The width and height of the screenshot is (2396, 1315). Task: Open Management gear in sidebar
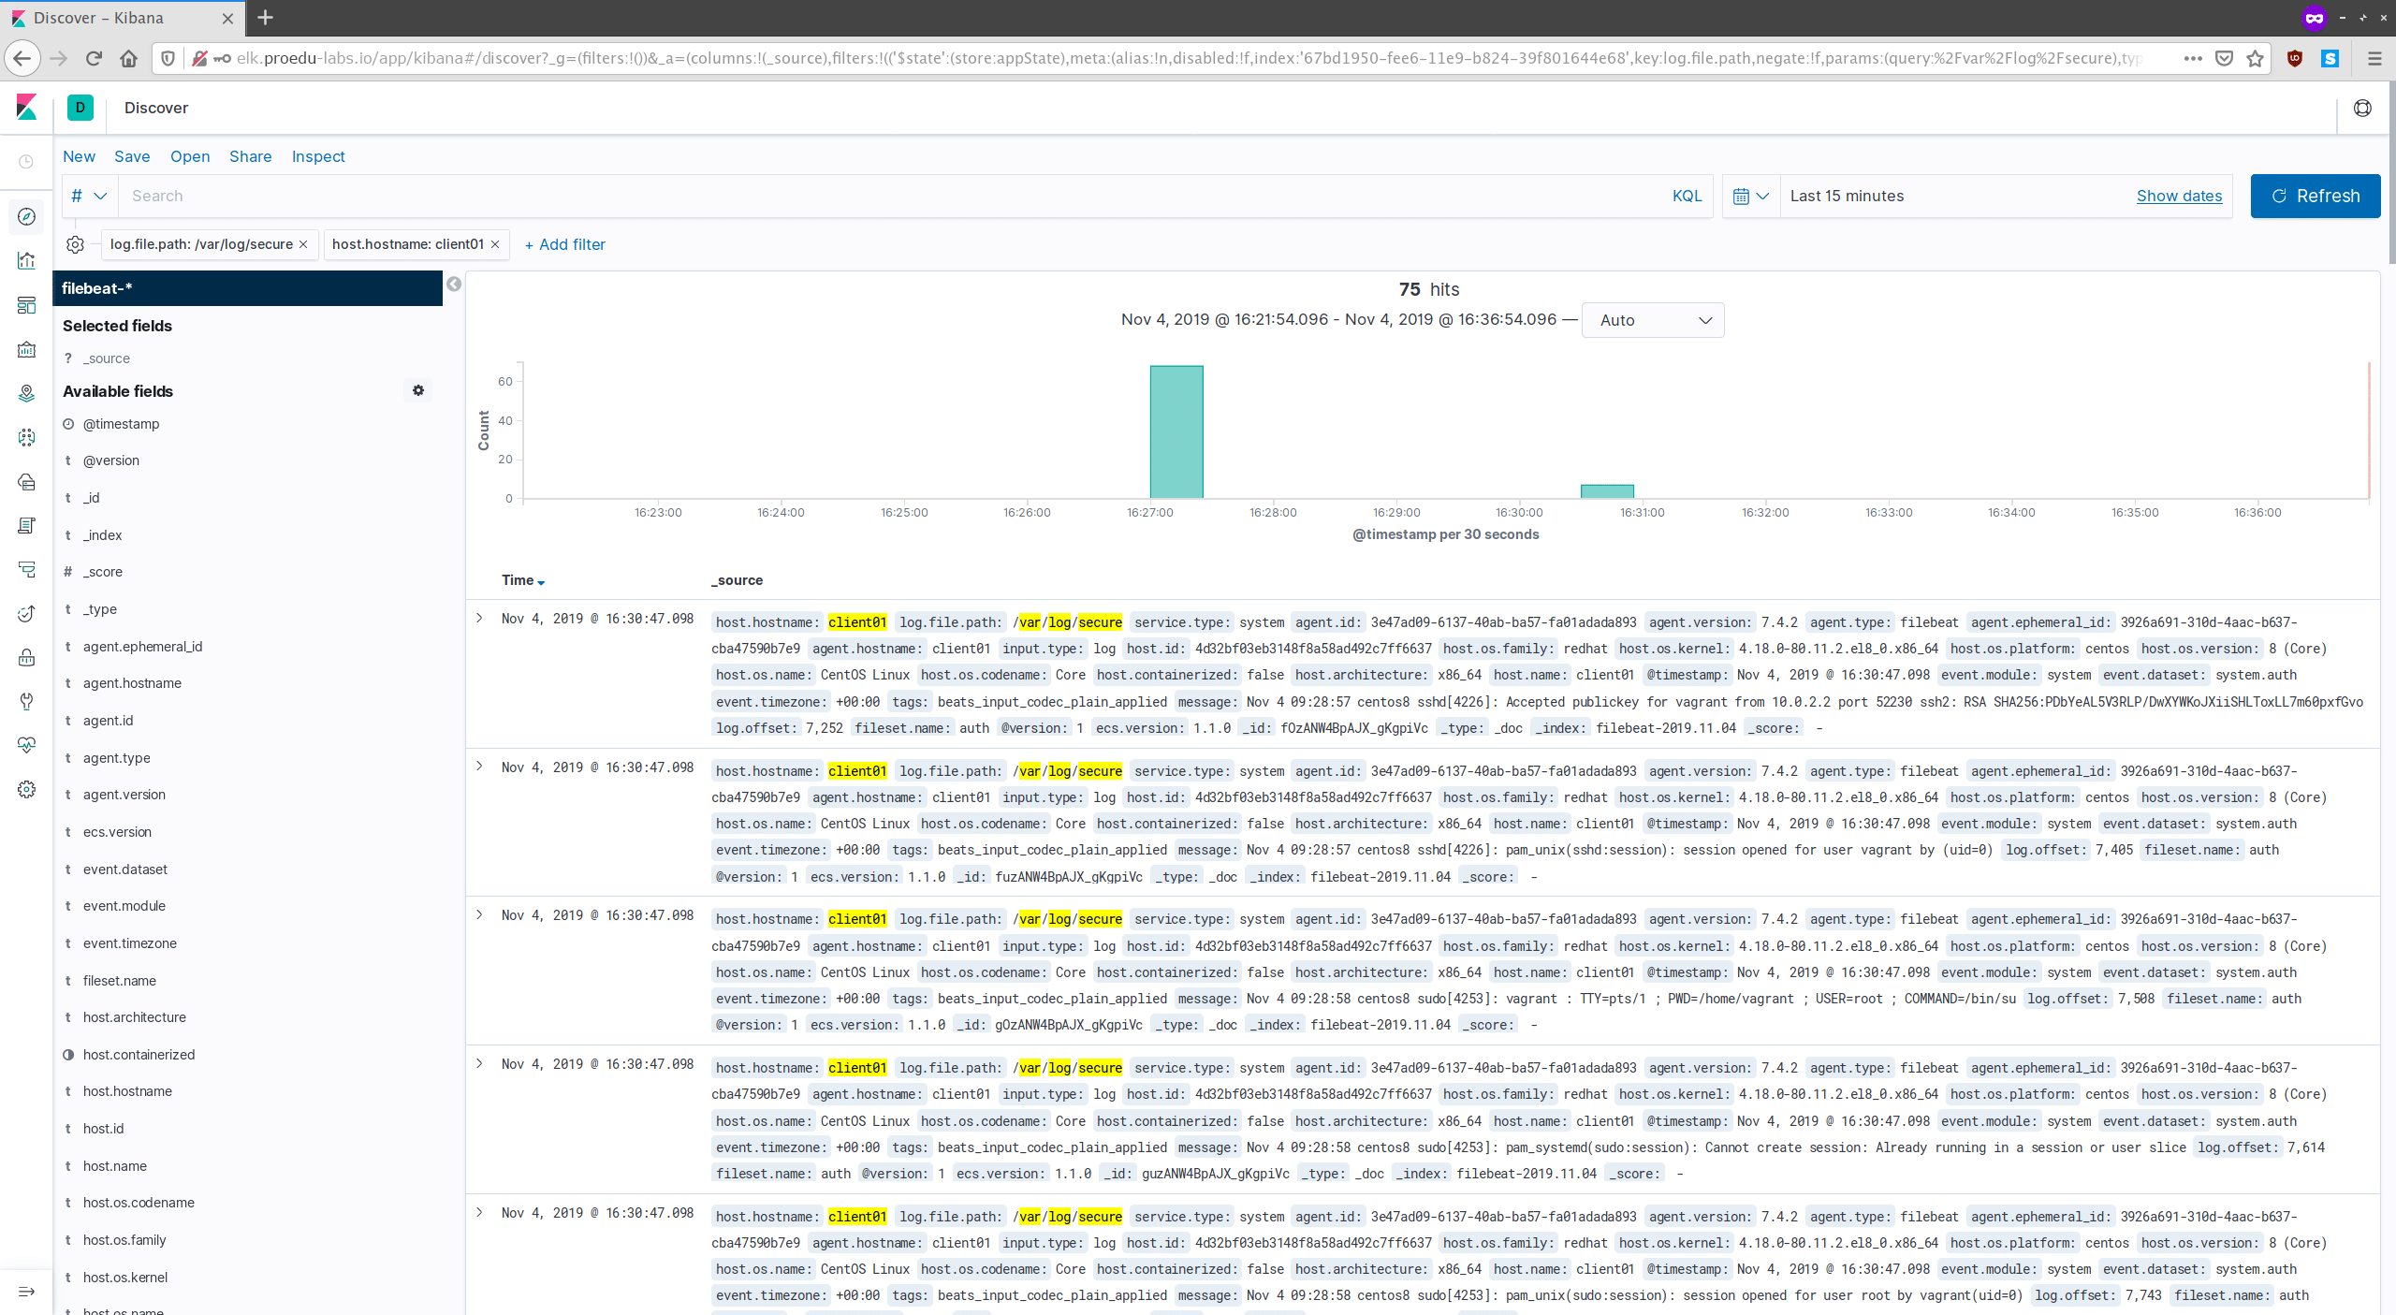point(26,789)
